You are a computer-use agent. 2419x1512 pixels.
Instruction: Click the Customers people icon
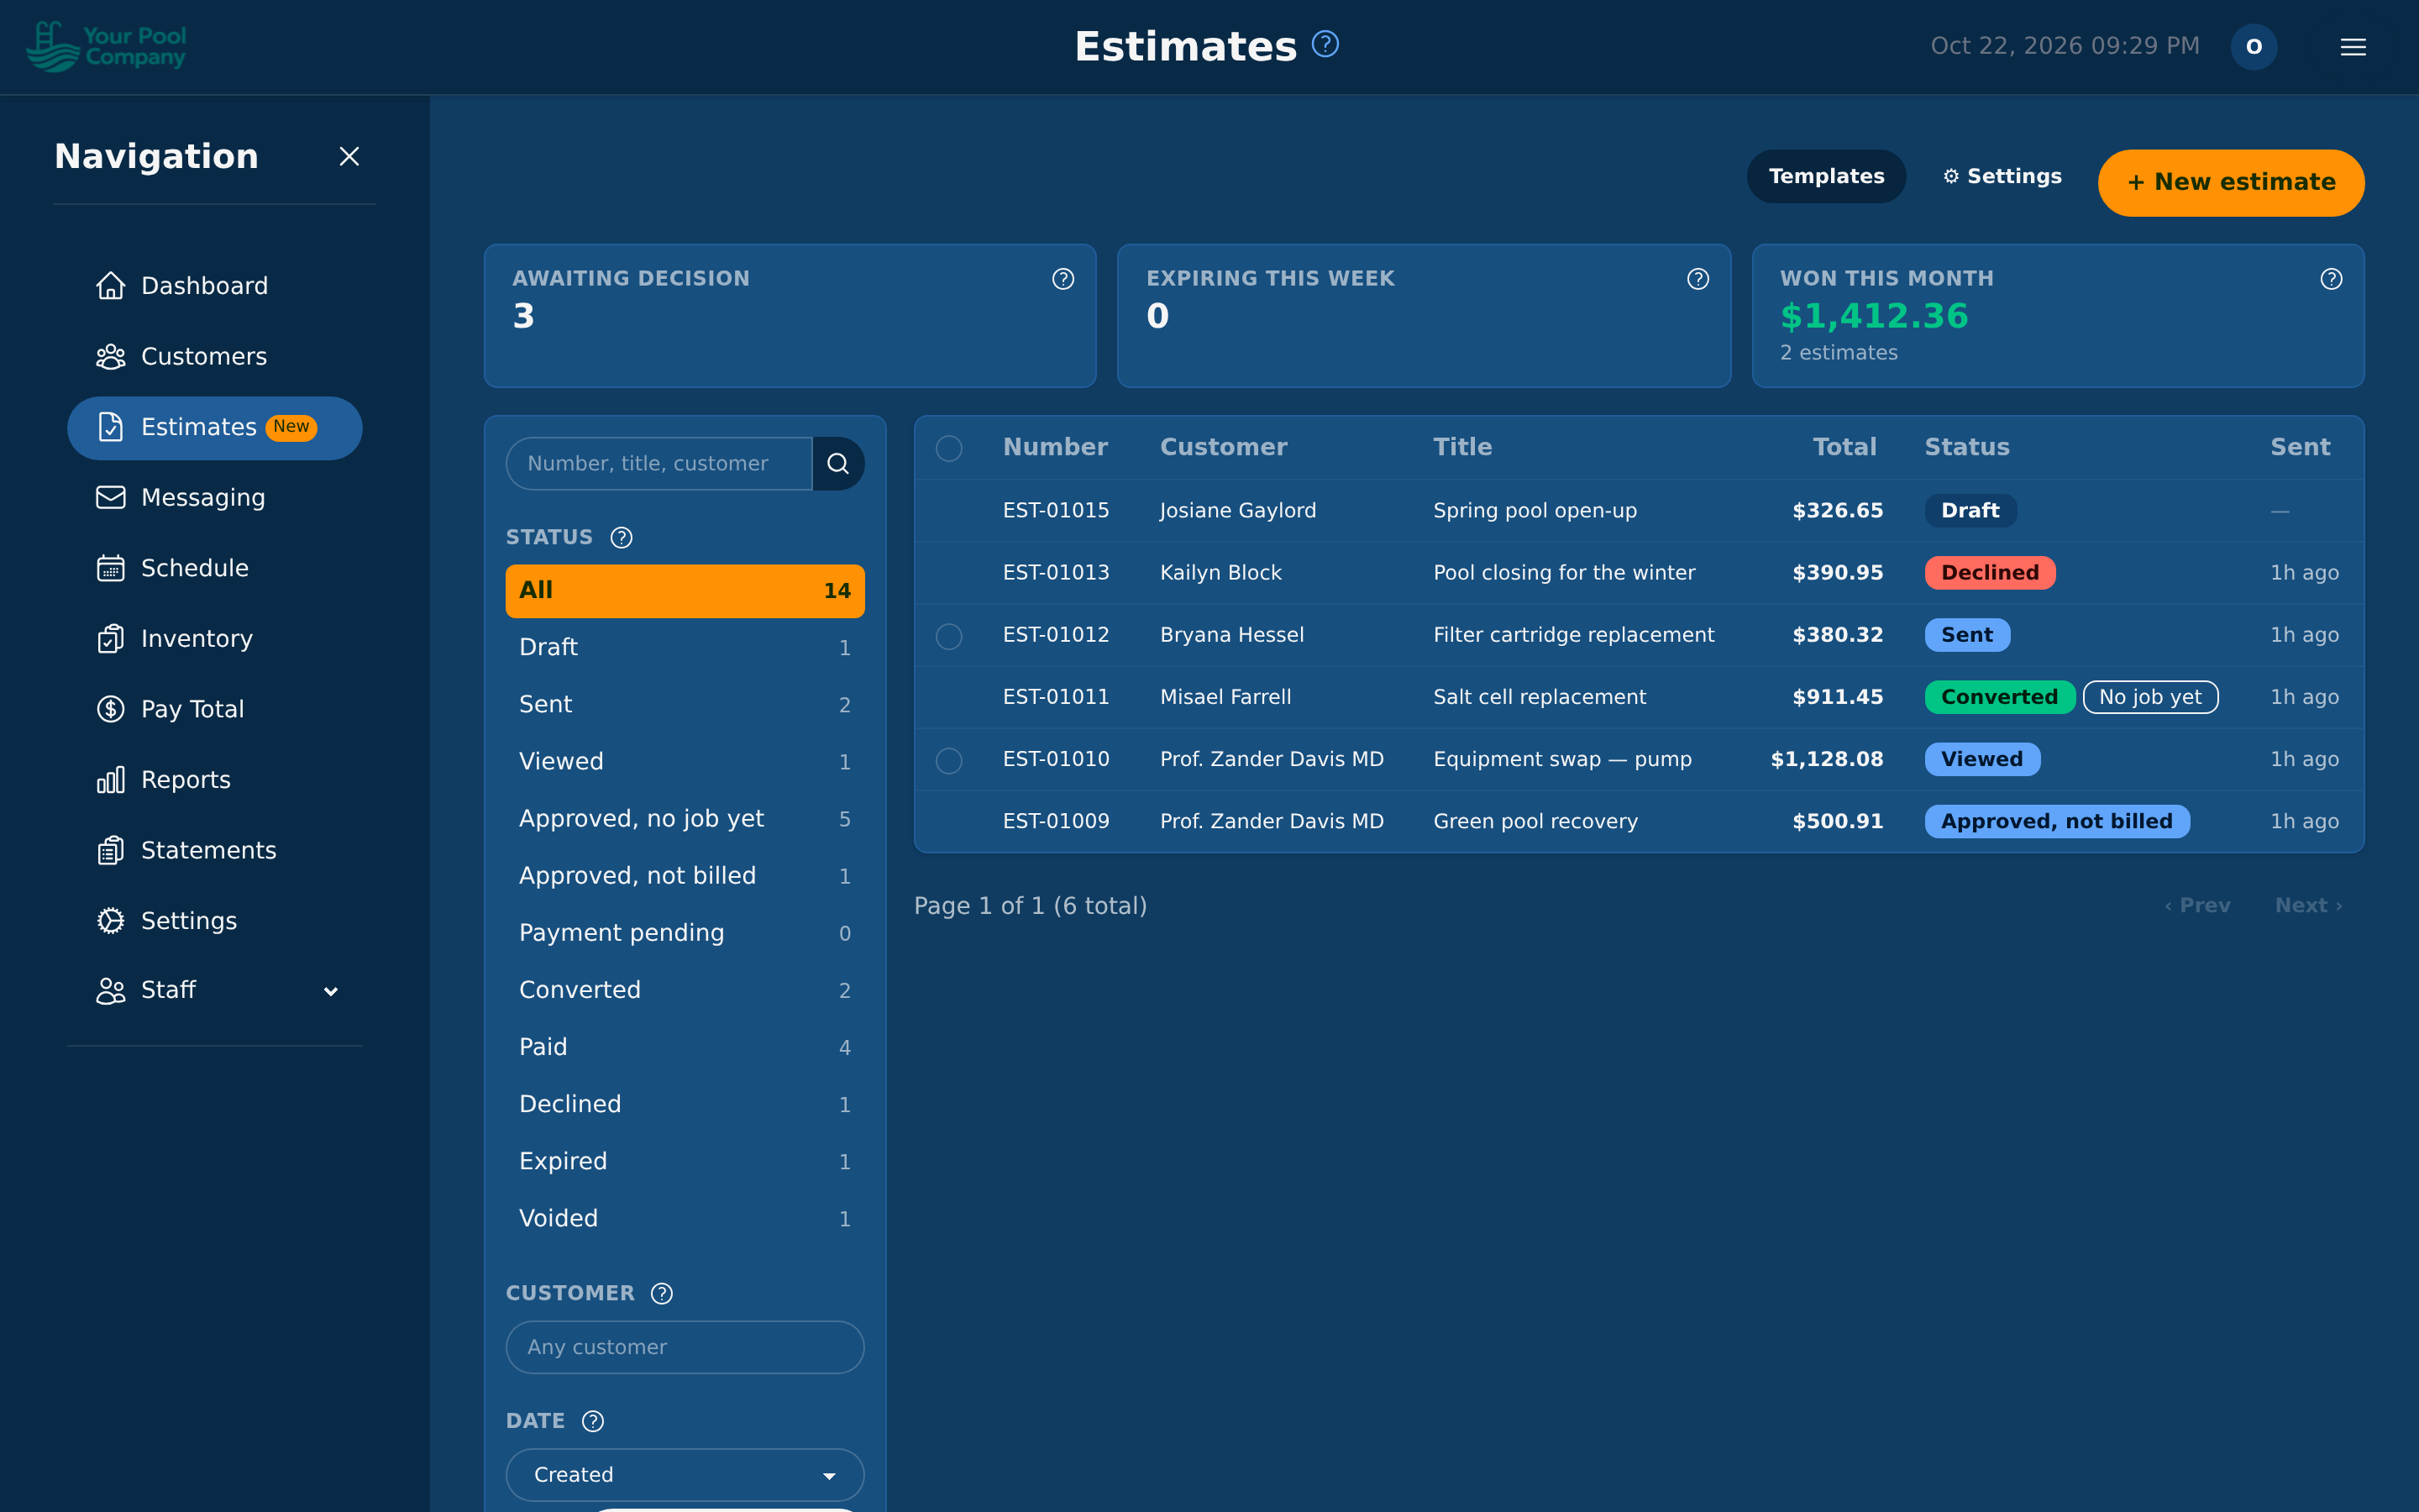pos(110,357)
